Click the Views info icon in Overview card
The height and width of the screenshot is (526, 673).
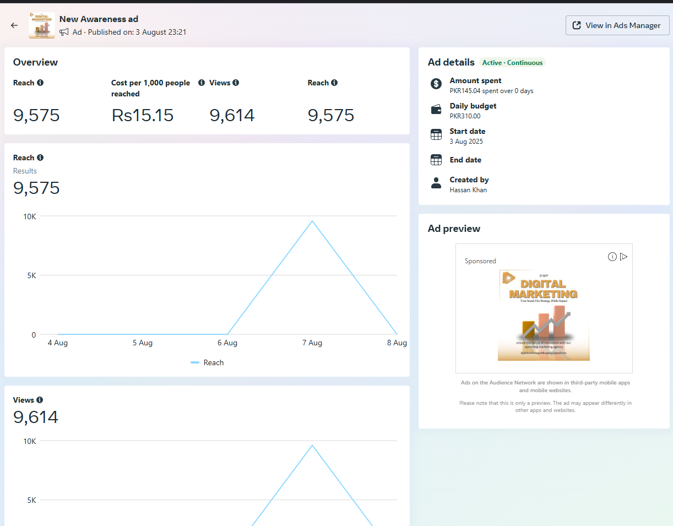click(236, 83)
